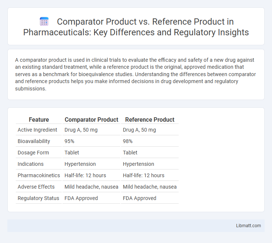This screenshot has width=272, height=243.
Task: Click 'Mild headache, nausea' in Comparator column
Action: [x=91, y=187]
